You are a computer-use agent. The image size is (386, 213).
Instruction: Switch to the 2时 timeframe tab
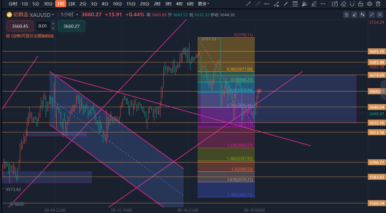157,4
